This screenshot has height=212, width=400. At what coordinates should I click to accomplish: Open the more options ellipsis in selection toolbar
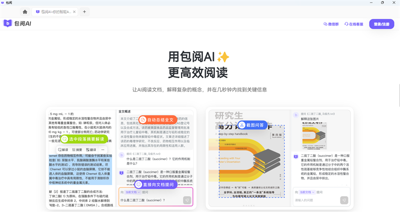coord(103,150)
